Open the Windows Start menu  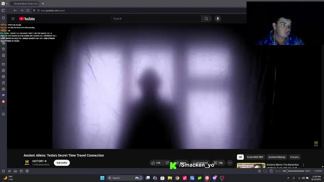[102, 178]
